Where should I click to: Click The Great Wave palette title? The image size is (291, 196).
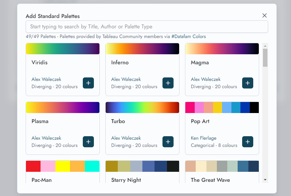coord(210,180)
